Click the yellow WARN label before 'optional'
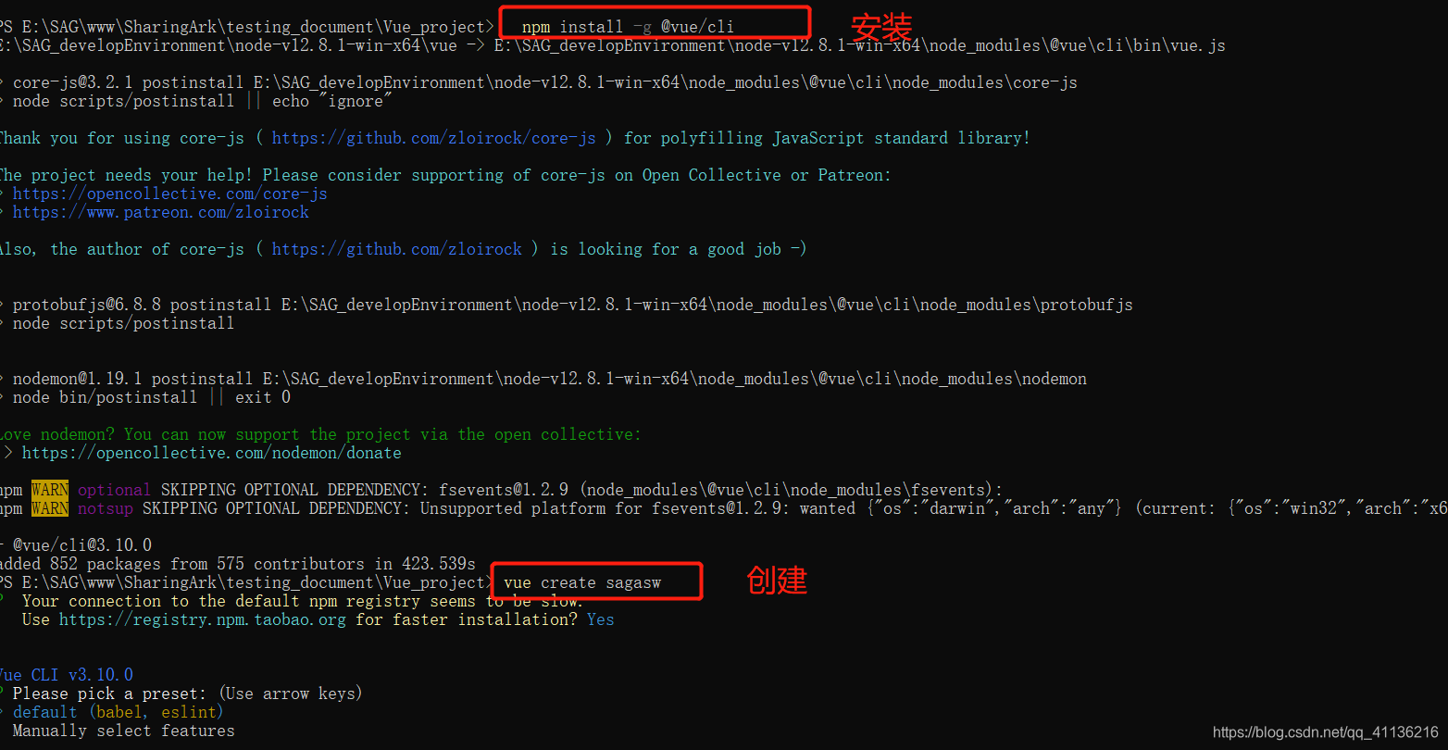Screen dimensions: 1448x750 [50, 490]
